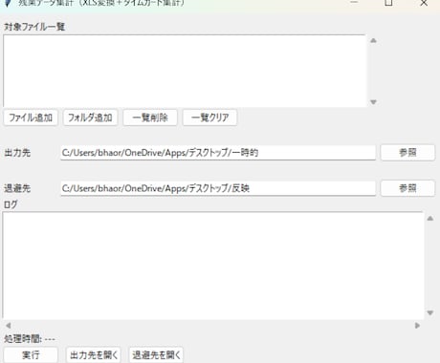Screen dimensions: 440x363
Task: Open output folder with 出力先を開く
Action: click(94, 354)
